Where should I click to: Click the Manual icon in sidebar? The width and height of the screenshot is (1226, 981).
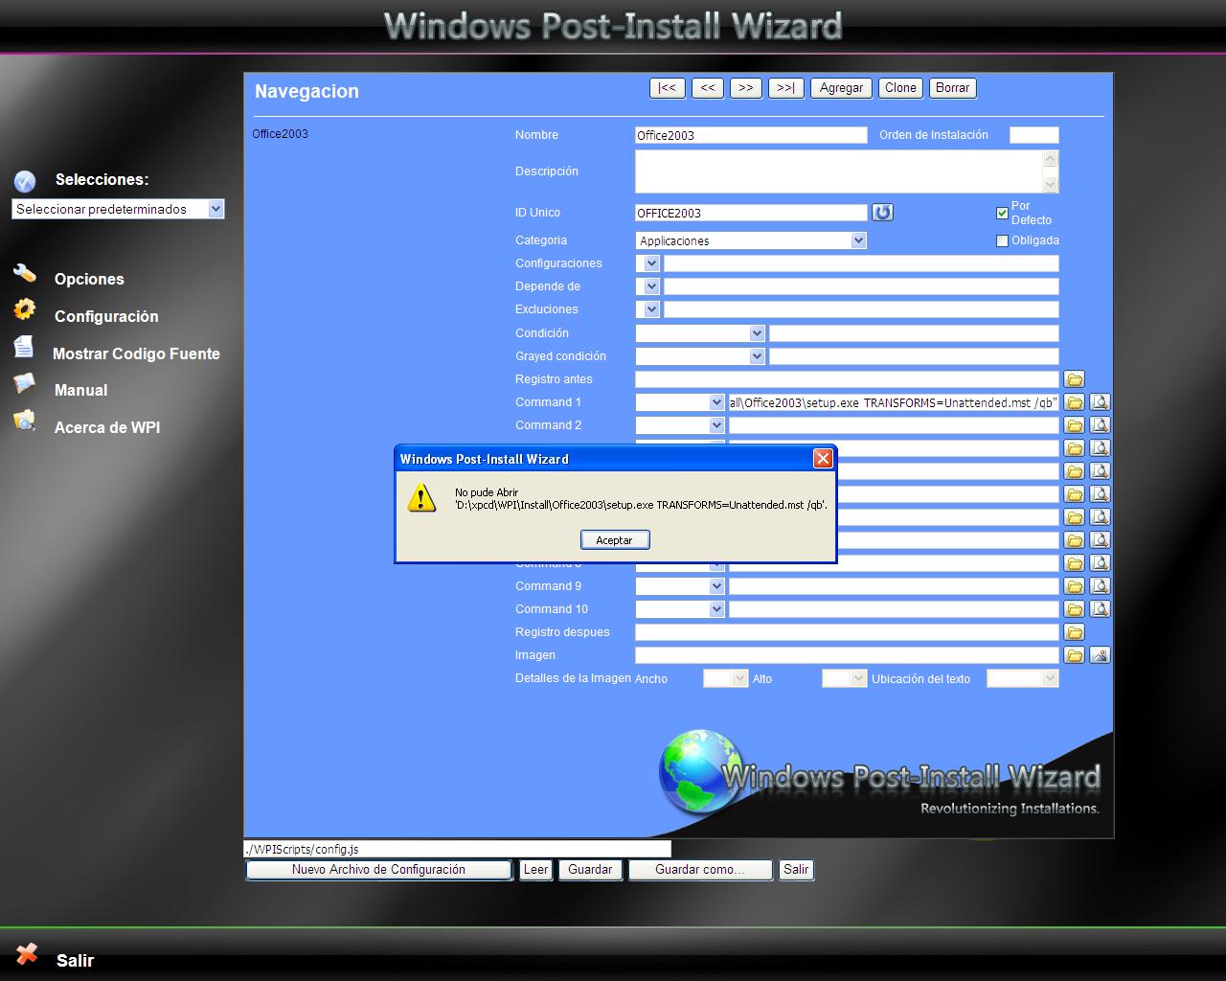pos(25,384)
